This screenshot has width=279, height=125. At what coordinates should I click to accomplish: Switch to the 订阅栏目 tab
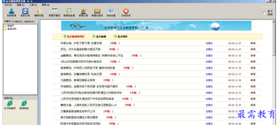coord(18,22)
